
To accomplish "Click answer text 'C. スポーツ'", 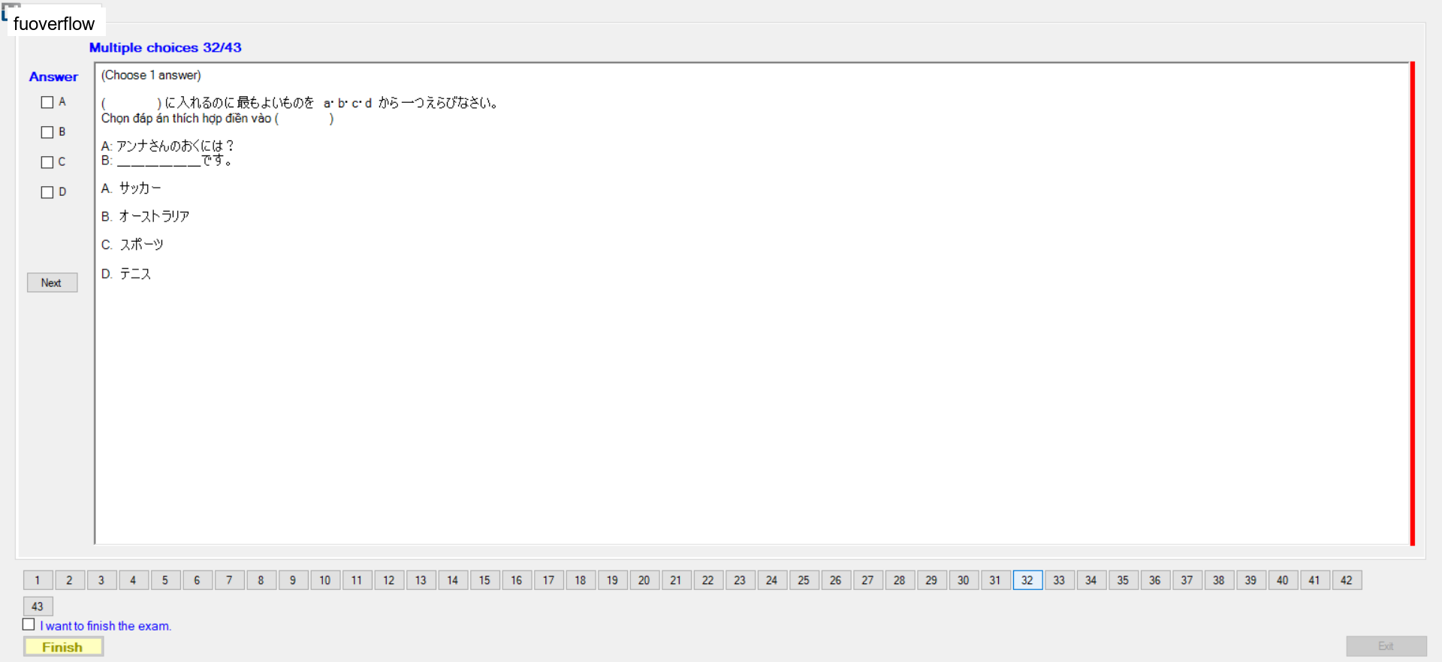I will click(133, 245).
